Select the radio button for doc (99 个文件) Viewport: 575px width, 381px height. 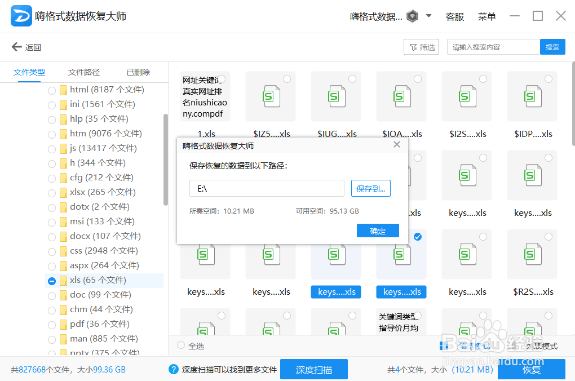click(51, 295)
